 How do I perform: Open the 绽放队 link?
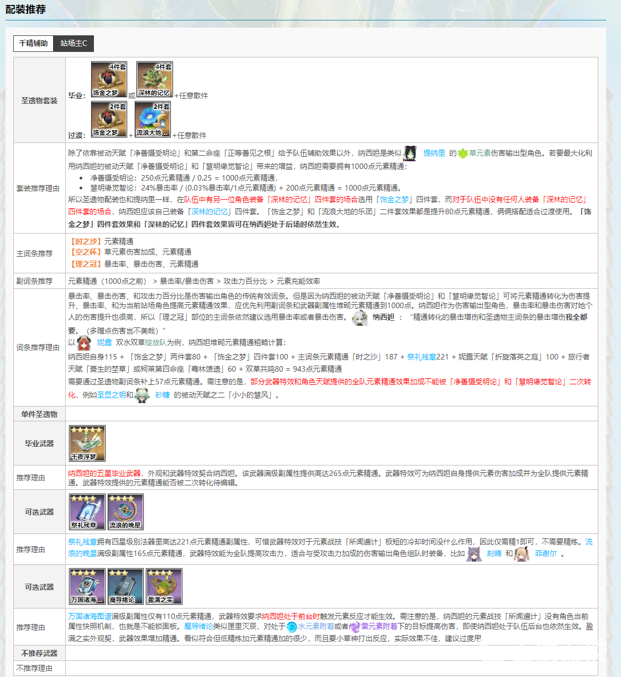pyautogui.click(x=156, y=342)
